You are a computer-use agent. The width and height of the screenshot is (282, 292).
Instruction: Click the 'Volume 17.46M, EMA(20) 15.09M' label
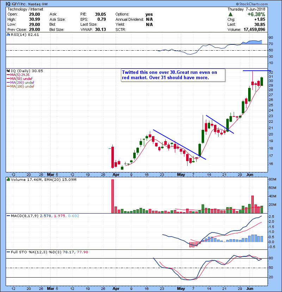44,179
